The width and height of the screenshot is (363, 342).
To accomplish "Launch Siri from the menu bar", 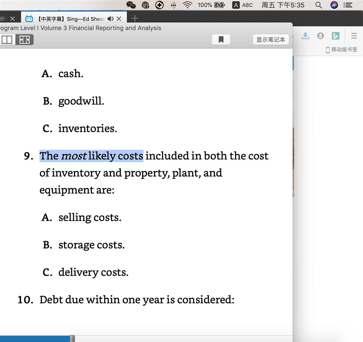I will tap(334, 5).
